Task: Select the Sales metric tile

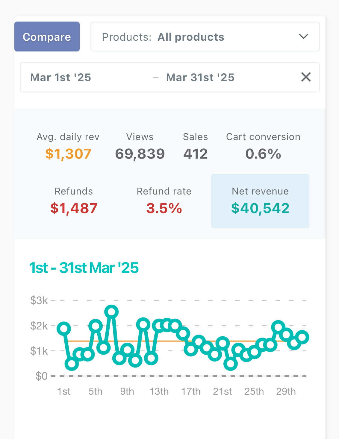Action: point(196,146)
